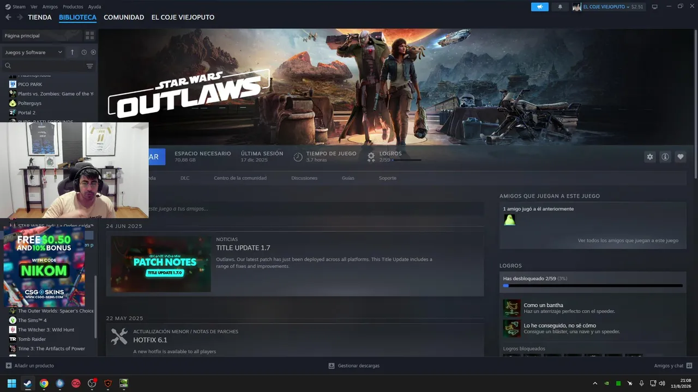Open the DLC tab
Image resolution: width=698 pixels, height=392 pixels.
[185, 178]
